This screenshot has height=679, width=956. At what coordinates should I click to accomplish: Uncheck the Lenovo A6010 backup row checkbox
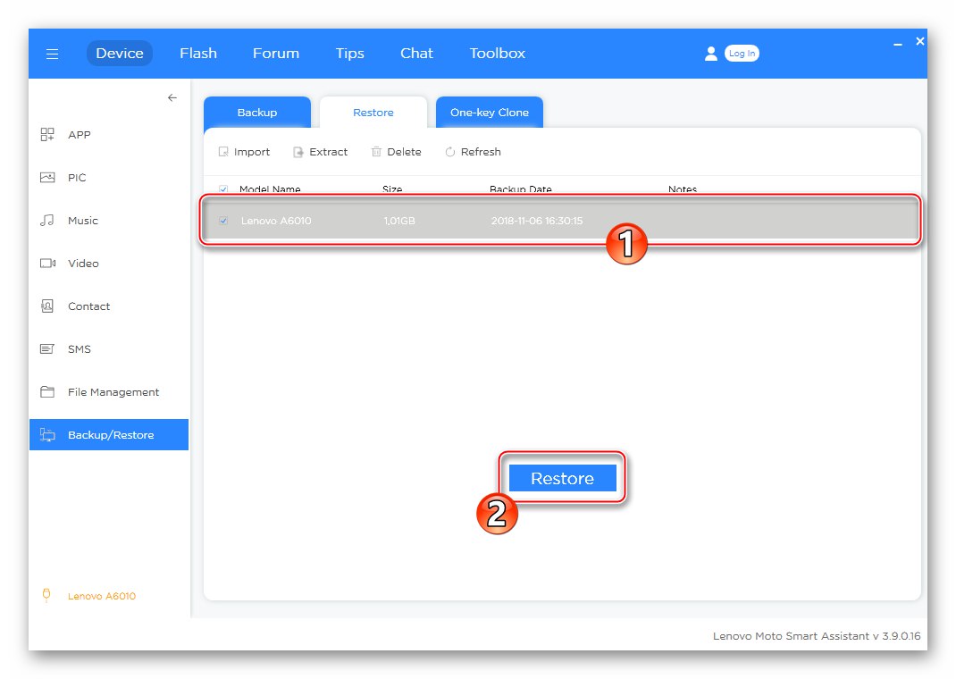223,221
